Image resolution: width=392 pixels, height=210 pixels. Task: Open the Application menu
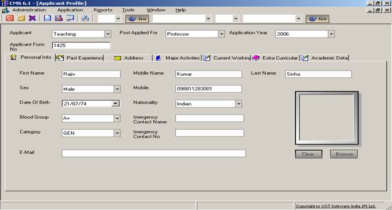[70, 10]
